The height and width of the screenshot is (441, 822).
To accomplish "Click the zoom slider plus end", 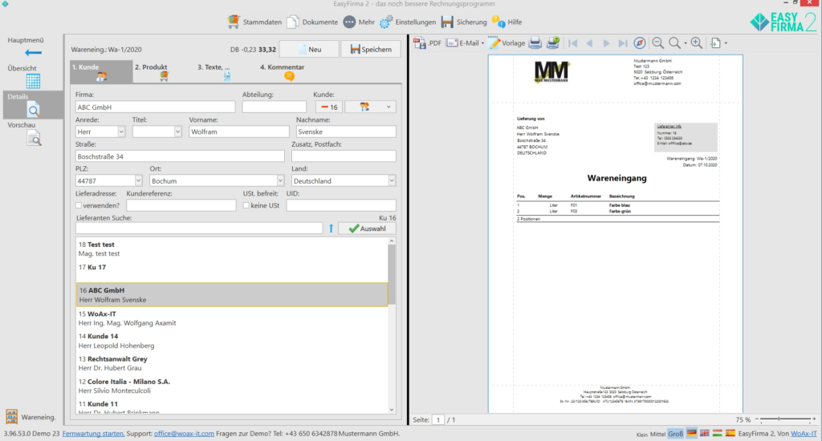I will (x=814, y=419).
